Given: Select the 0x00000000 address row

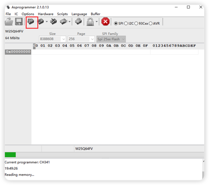Looking at the screenshot, I should tap(18, 52).
